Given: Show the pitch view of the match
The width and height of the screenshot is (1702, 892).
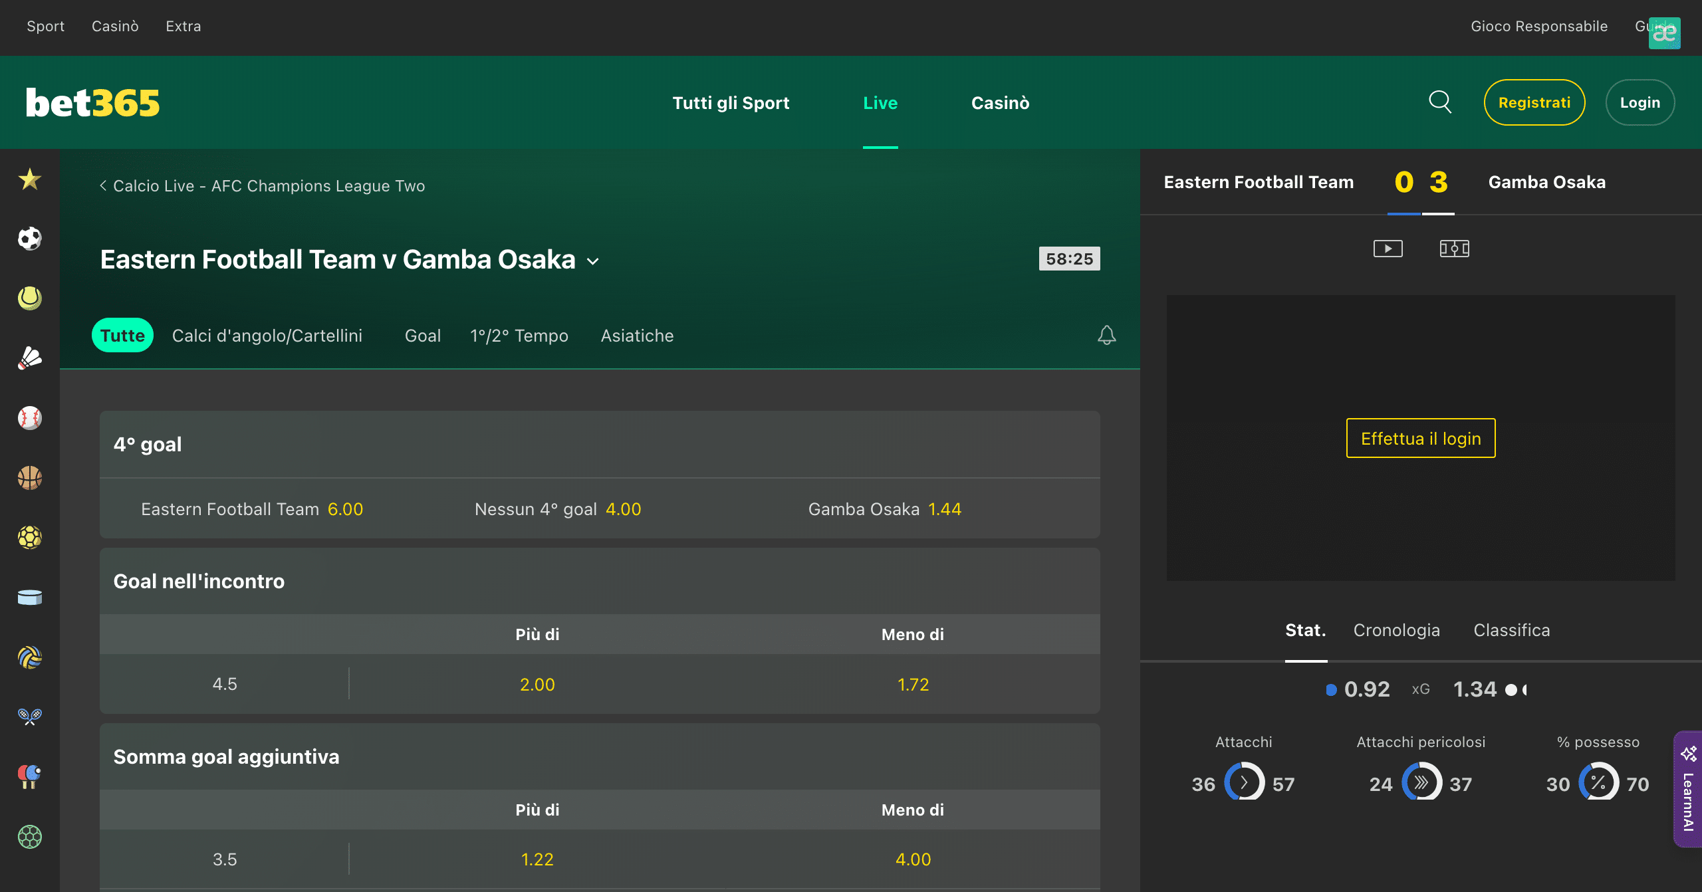Looking at the screenshot, I should coord(1454,248).
